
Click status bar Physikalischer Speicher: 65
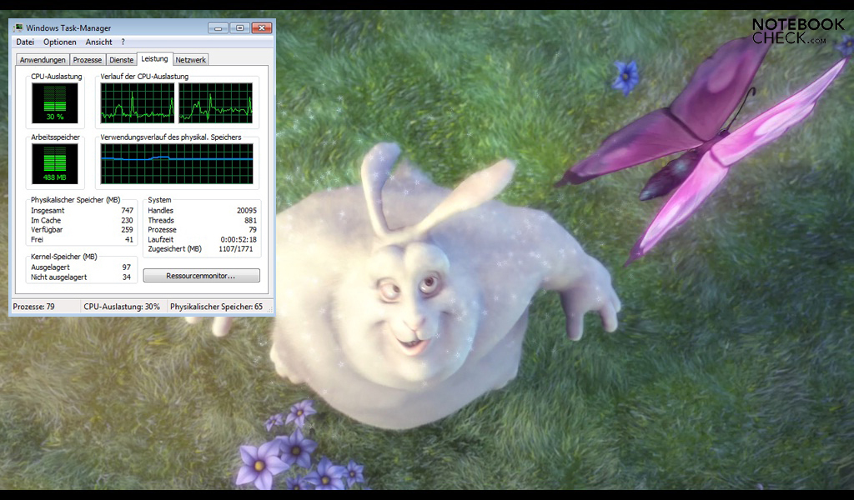coord(216,307)
